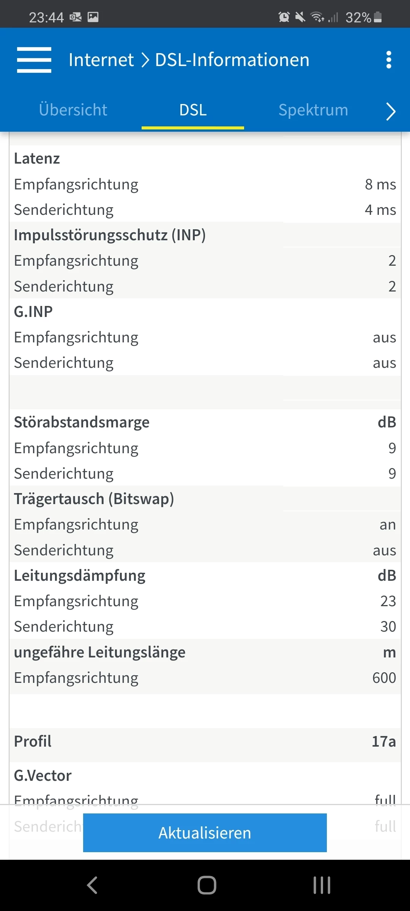Open Android recent apps button
410x911 pixels.
322,885
